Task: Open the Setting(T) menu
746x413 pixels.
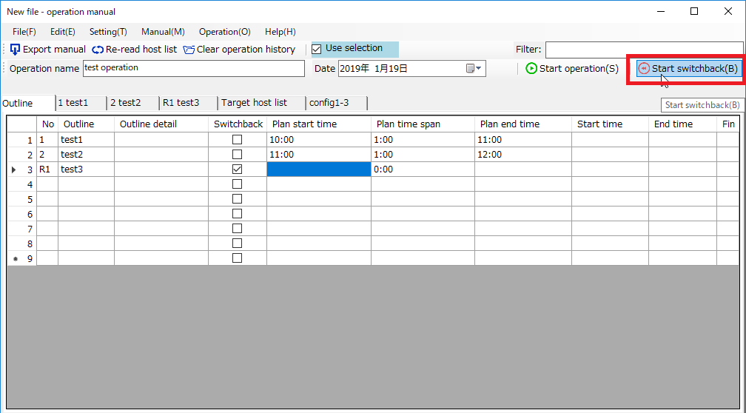Action: (108, 32)
